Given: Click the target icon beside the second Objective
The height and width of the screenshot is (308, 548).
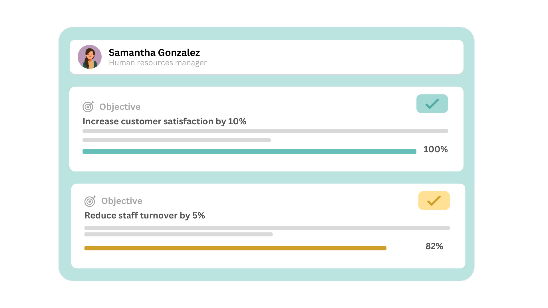Looking at the screenshot, I should click(90, 201).
